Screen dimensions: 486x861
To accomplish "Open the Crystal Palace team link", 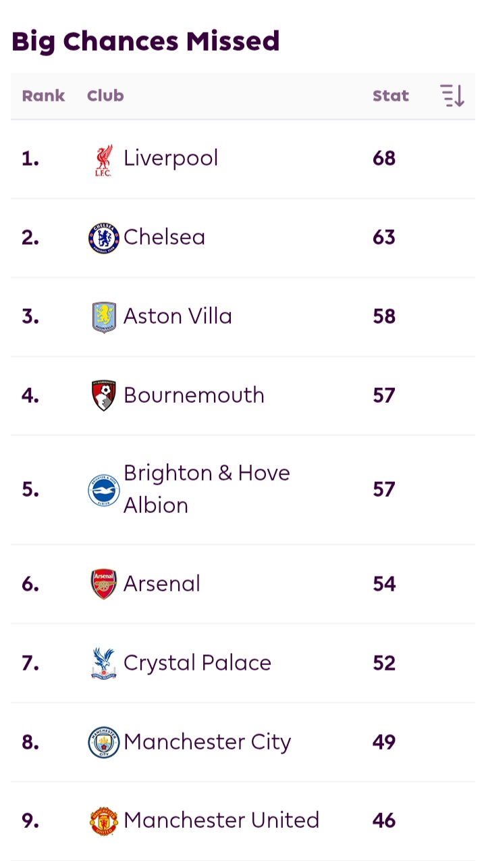I will [197, 663].
